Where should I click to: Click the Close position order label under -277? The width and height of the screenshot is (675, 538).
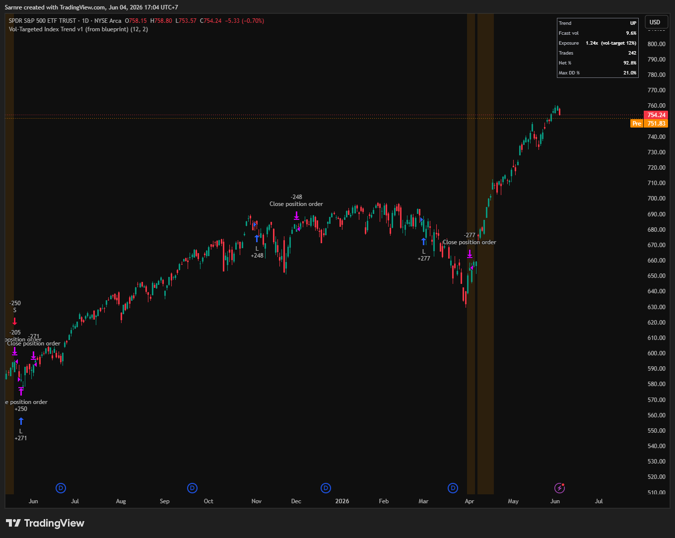click(470, 242)
